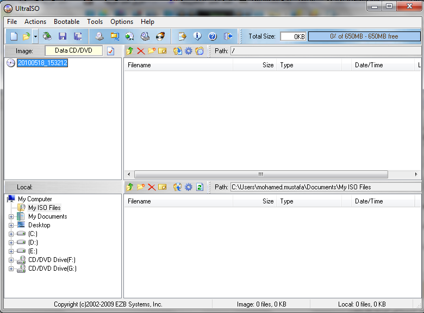Click the Total Size 0KB field
Screen dimensions: 424x313
[x=293, y=36]
